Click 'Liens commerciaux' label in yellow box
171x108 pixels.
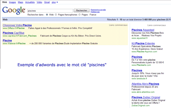point(118,25)
